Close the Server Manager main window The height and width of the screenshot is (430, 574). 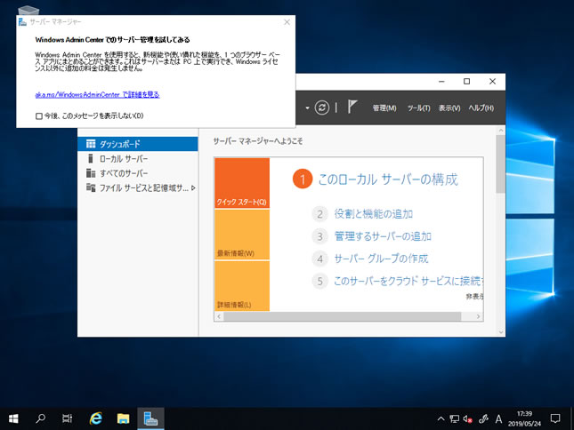[492, 82]
